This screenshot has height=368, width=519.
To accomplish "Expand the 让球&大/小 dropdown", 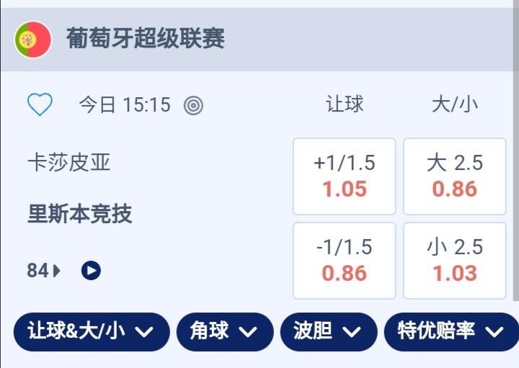I will 91,331.
